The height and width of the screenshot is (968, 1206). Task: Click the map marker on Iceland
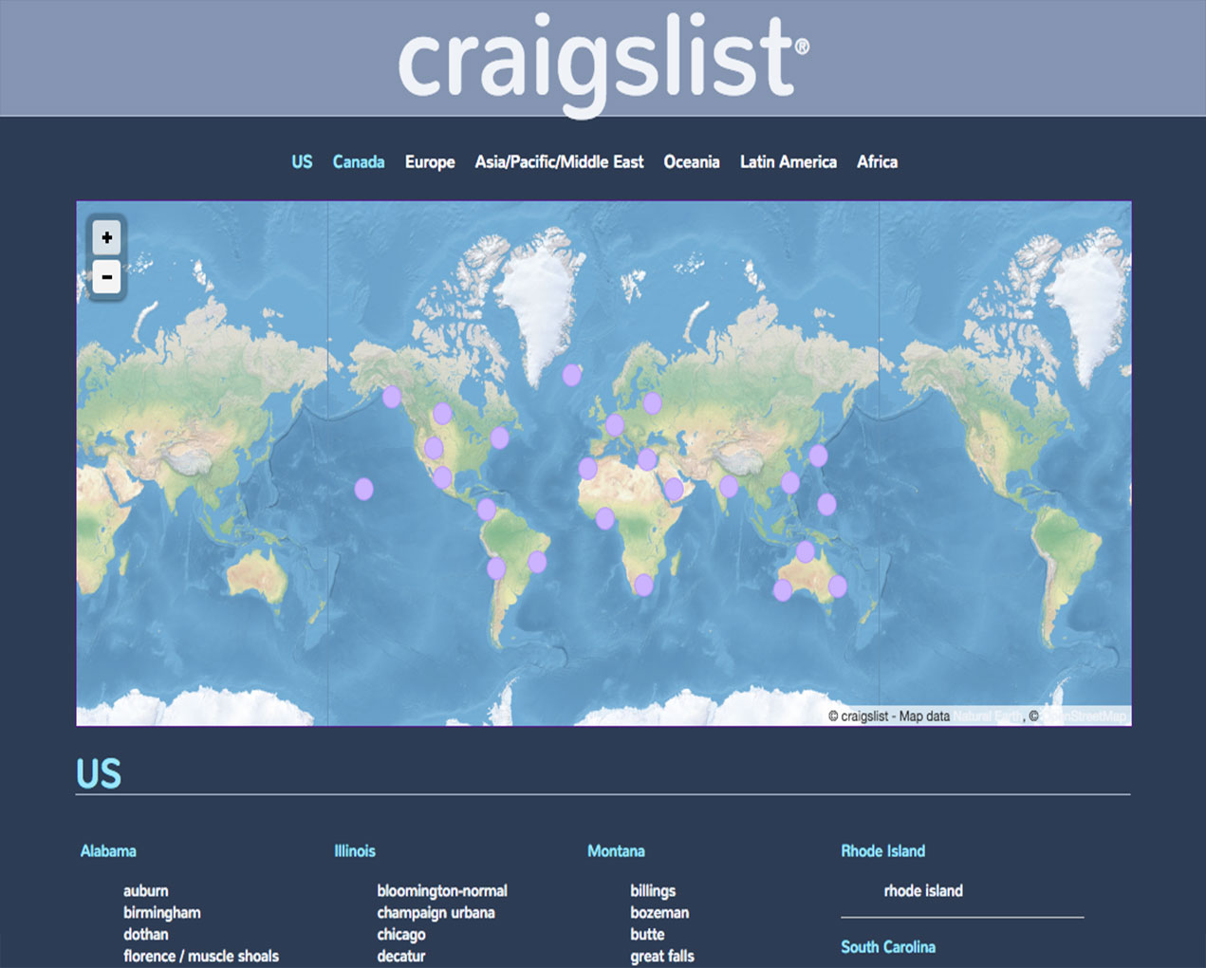point(572,375)
